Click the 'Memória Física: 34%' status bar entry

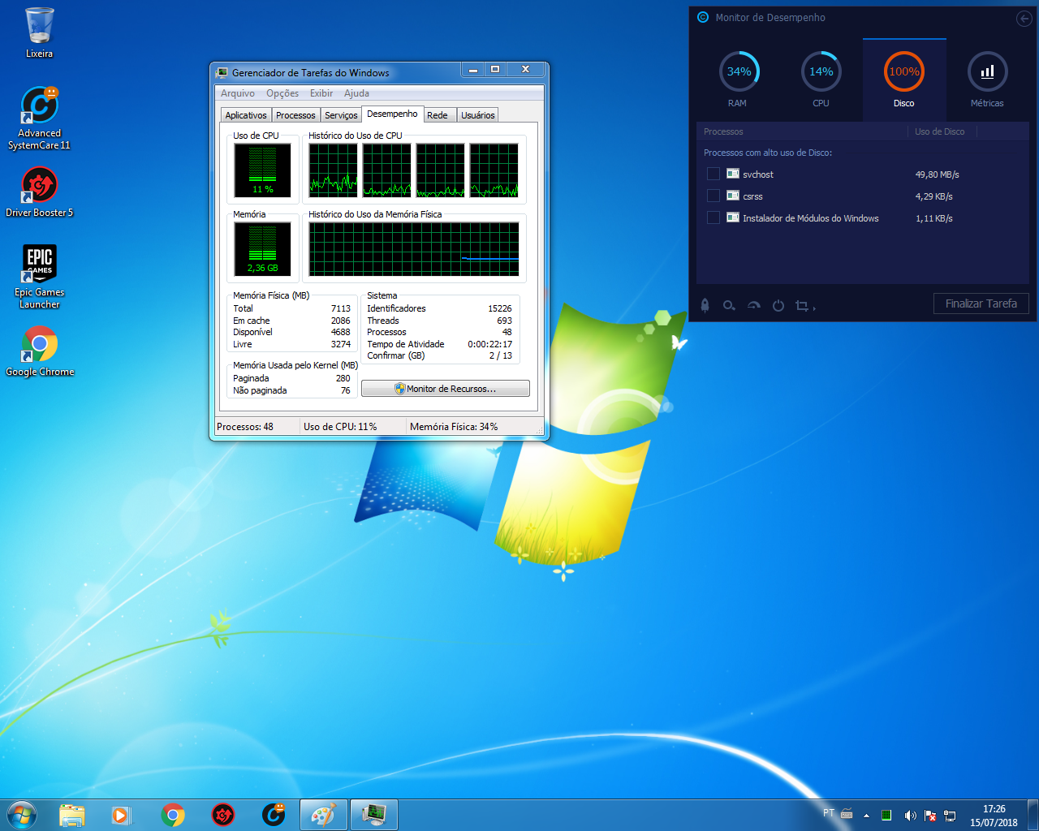pyautogui.click(x=454, y=427)
